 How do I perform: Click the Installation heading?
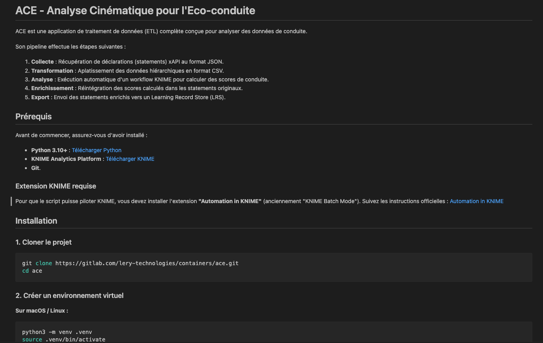[x=36, y=221]
